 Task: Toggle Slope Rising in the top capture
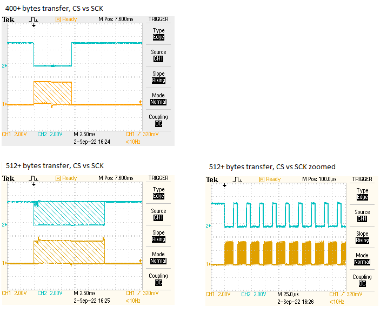(x=158, y=77)
